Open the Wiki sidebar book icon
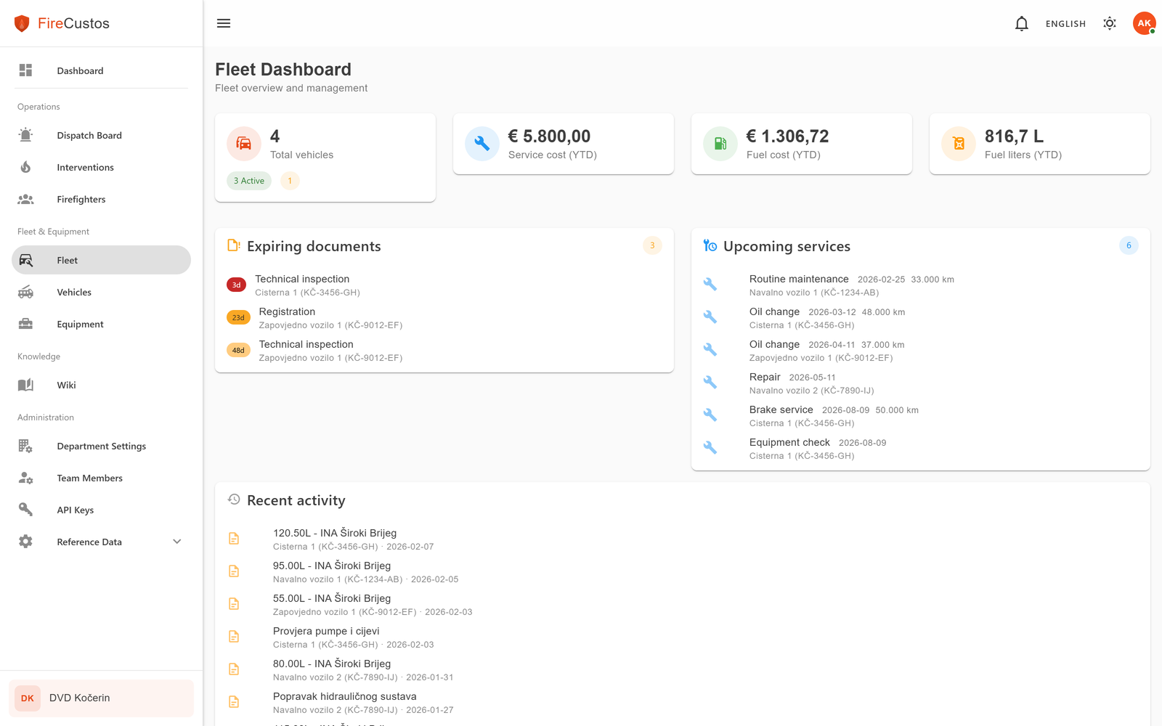Screen dimensions: 1162x726 pyautogui.click(x=26, y=385)
